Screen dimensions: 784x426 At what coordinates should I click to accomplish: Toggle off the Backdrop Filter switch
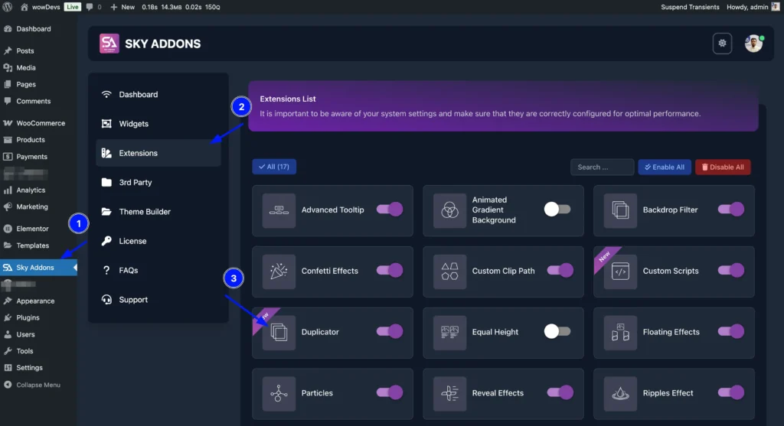731,210
